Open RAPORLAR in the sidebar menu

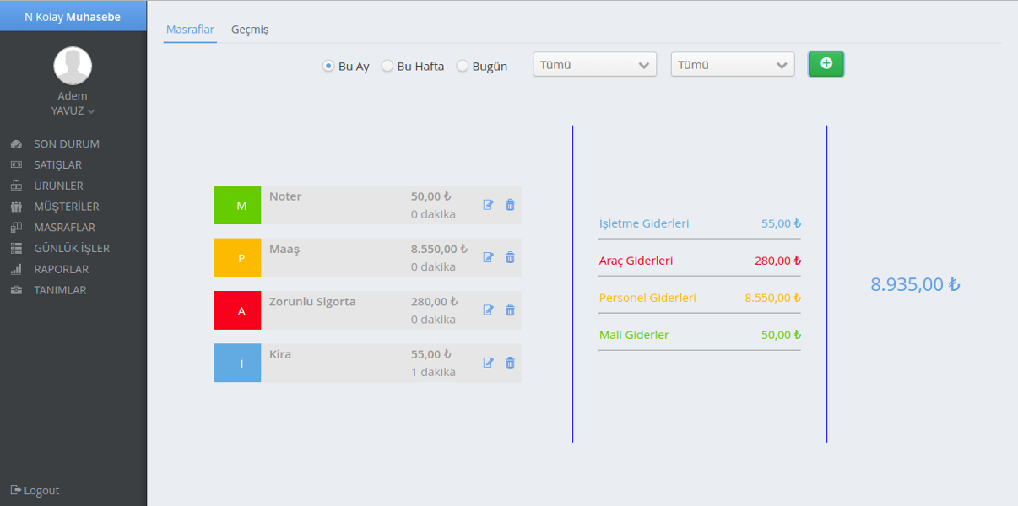61,269
